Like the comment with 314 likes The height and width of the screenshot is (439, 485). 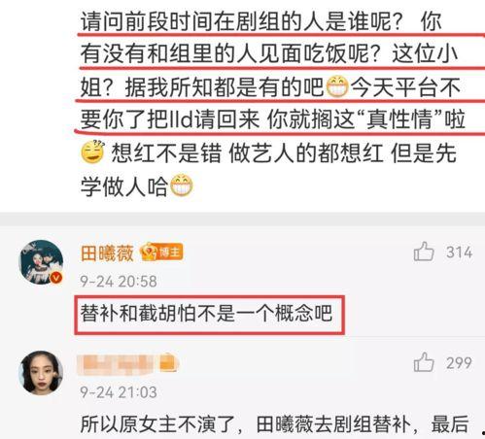[x=424, y=252]
